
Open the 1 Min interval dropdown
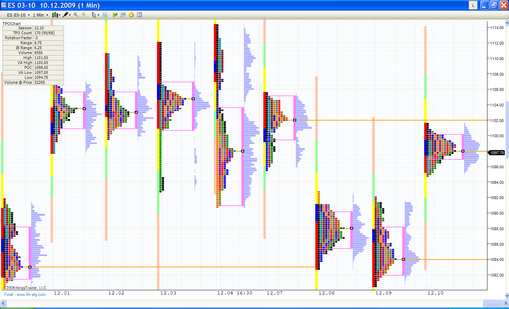47,15
